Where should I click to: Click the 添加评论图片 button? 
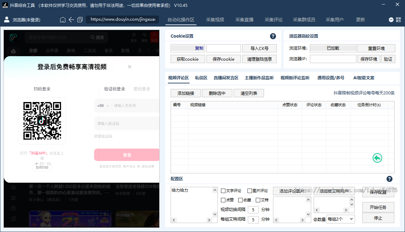tap(292, 191)
